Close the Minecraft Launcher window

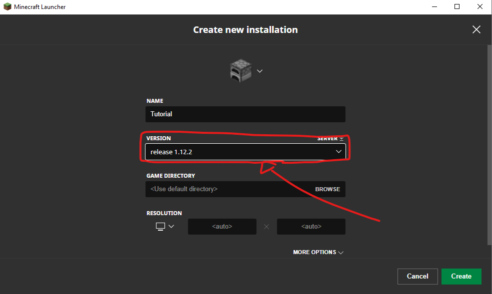click(x=480, y=7)
